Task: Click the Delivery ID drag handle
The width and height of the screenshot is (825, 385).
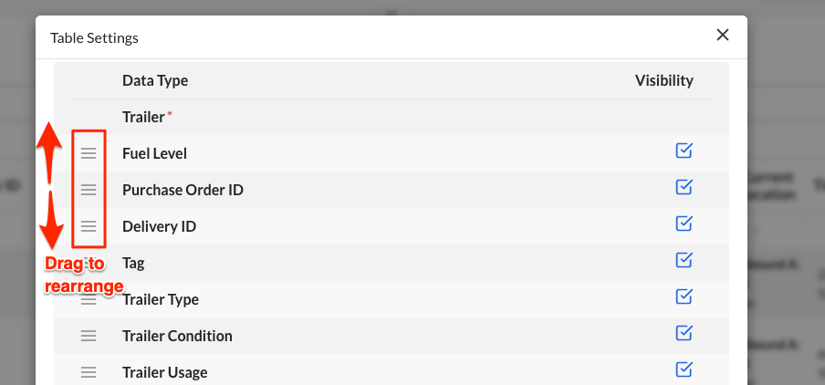Action: (89, 226)
